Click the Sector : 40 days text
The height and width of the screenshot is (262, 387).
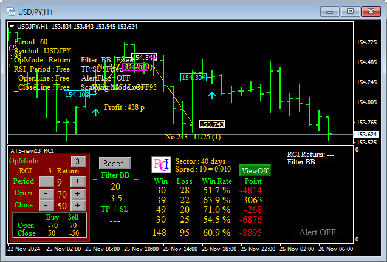tap(200, 161)
